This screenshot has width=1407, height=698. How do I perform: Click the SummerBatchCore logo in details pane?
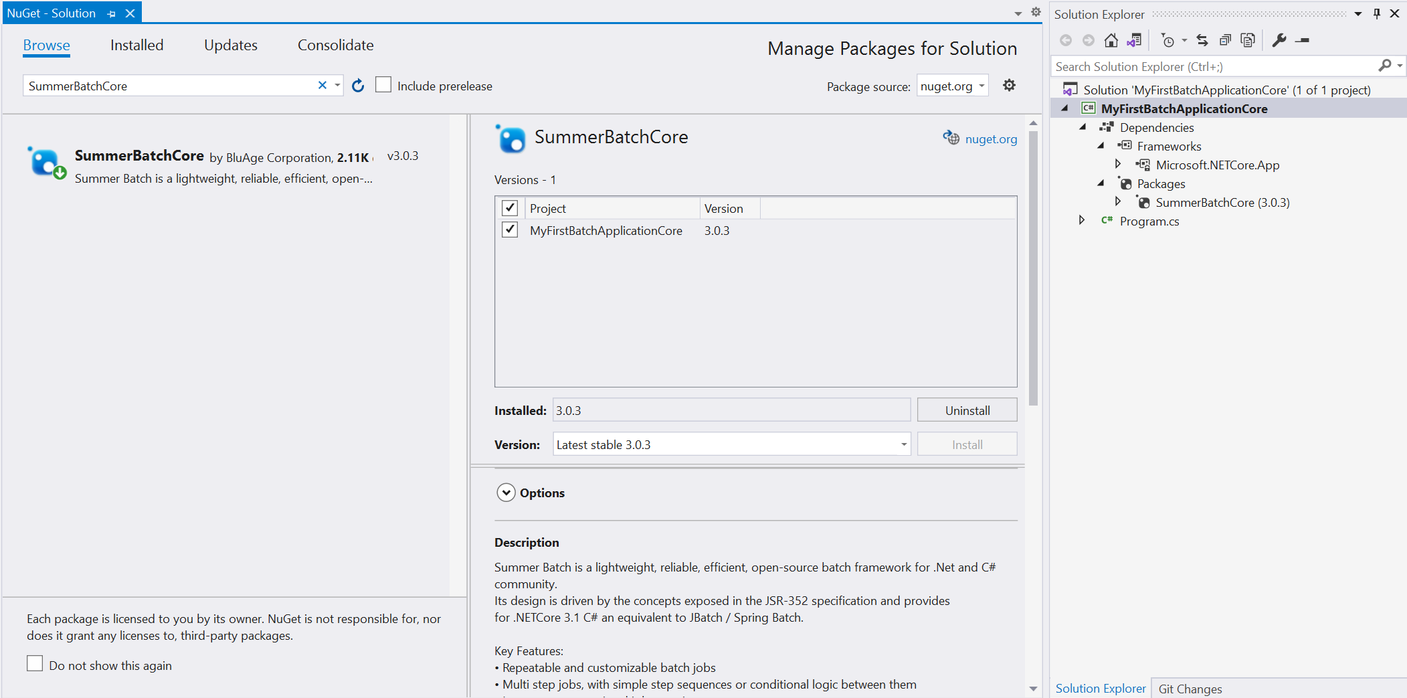[511, 139]
